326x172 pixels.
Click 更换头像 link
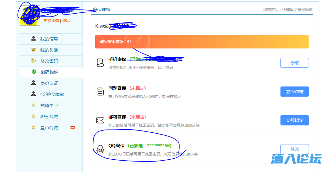[x=51, y=20]
